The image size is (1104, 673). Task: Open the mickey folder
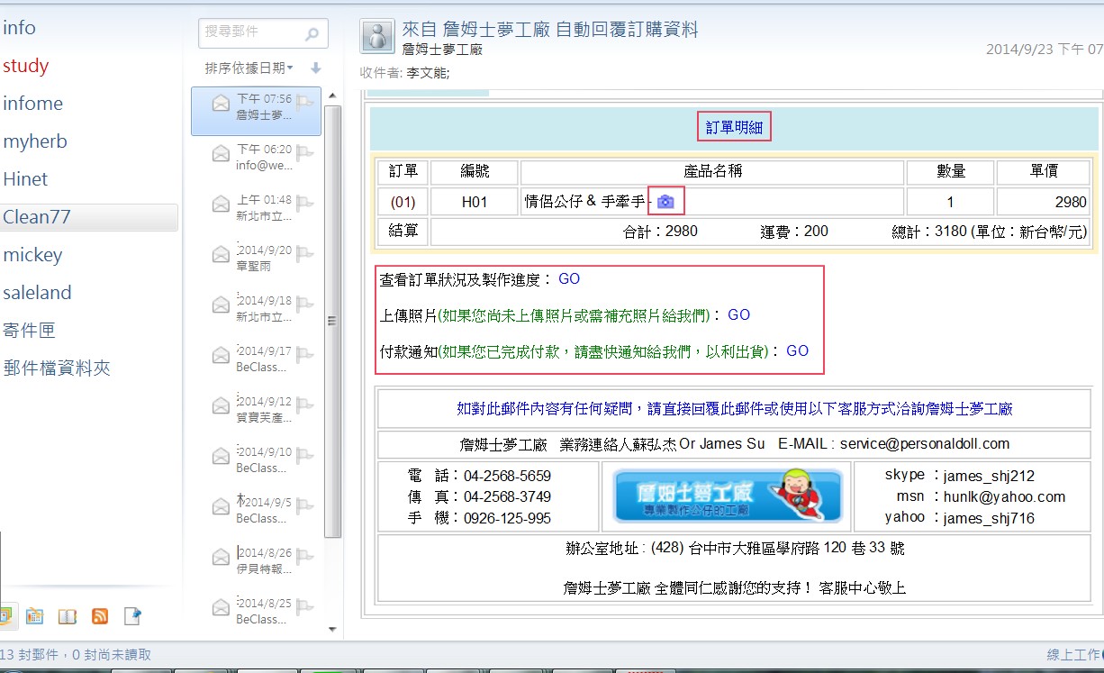click(32, 255)
